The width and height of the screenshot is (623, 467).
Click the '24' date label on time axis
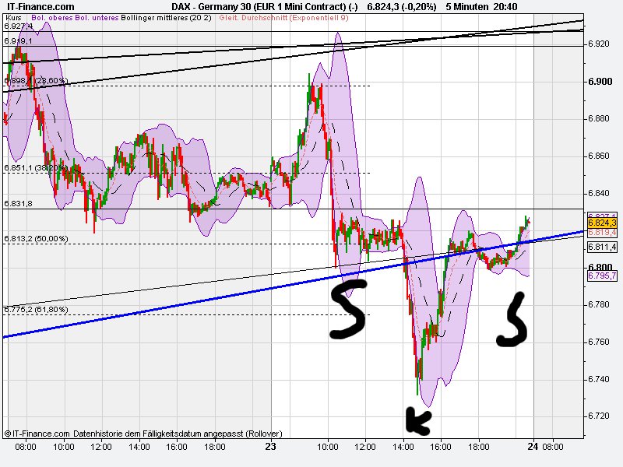533,447
